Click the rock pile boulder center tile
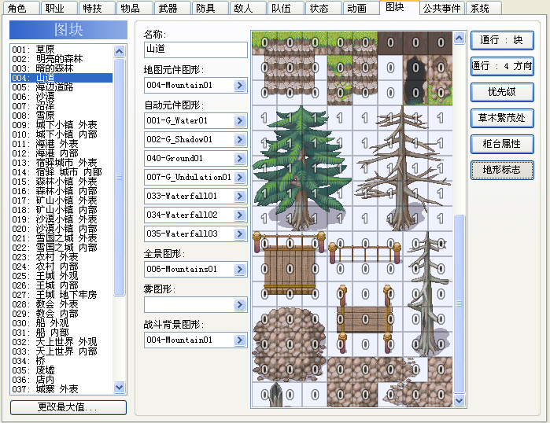This screenshot has width=550, height=423. 290,344
